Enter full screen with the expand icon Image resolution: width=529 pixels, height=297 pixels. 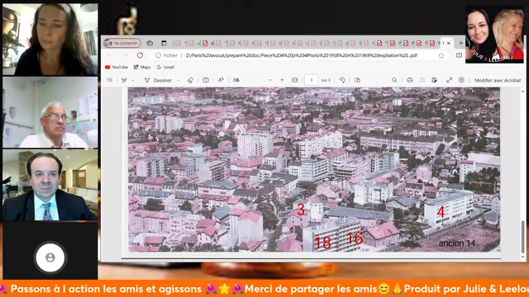(x=449, y=80)
